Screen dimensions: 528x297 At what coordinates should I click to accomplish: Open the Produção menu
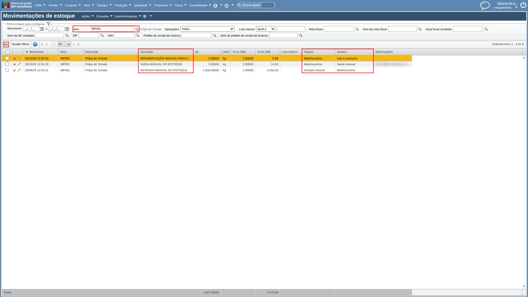[123, 5]
